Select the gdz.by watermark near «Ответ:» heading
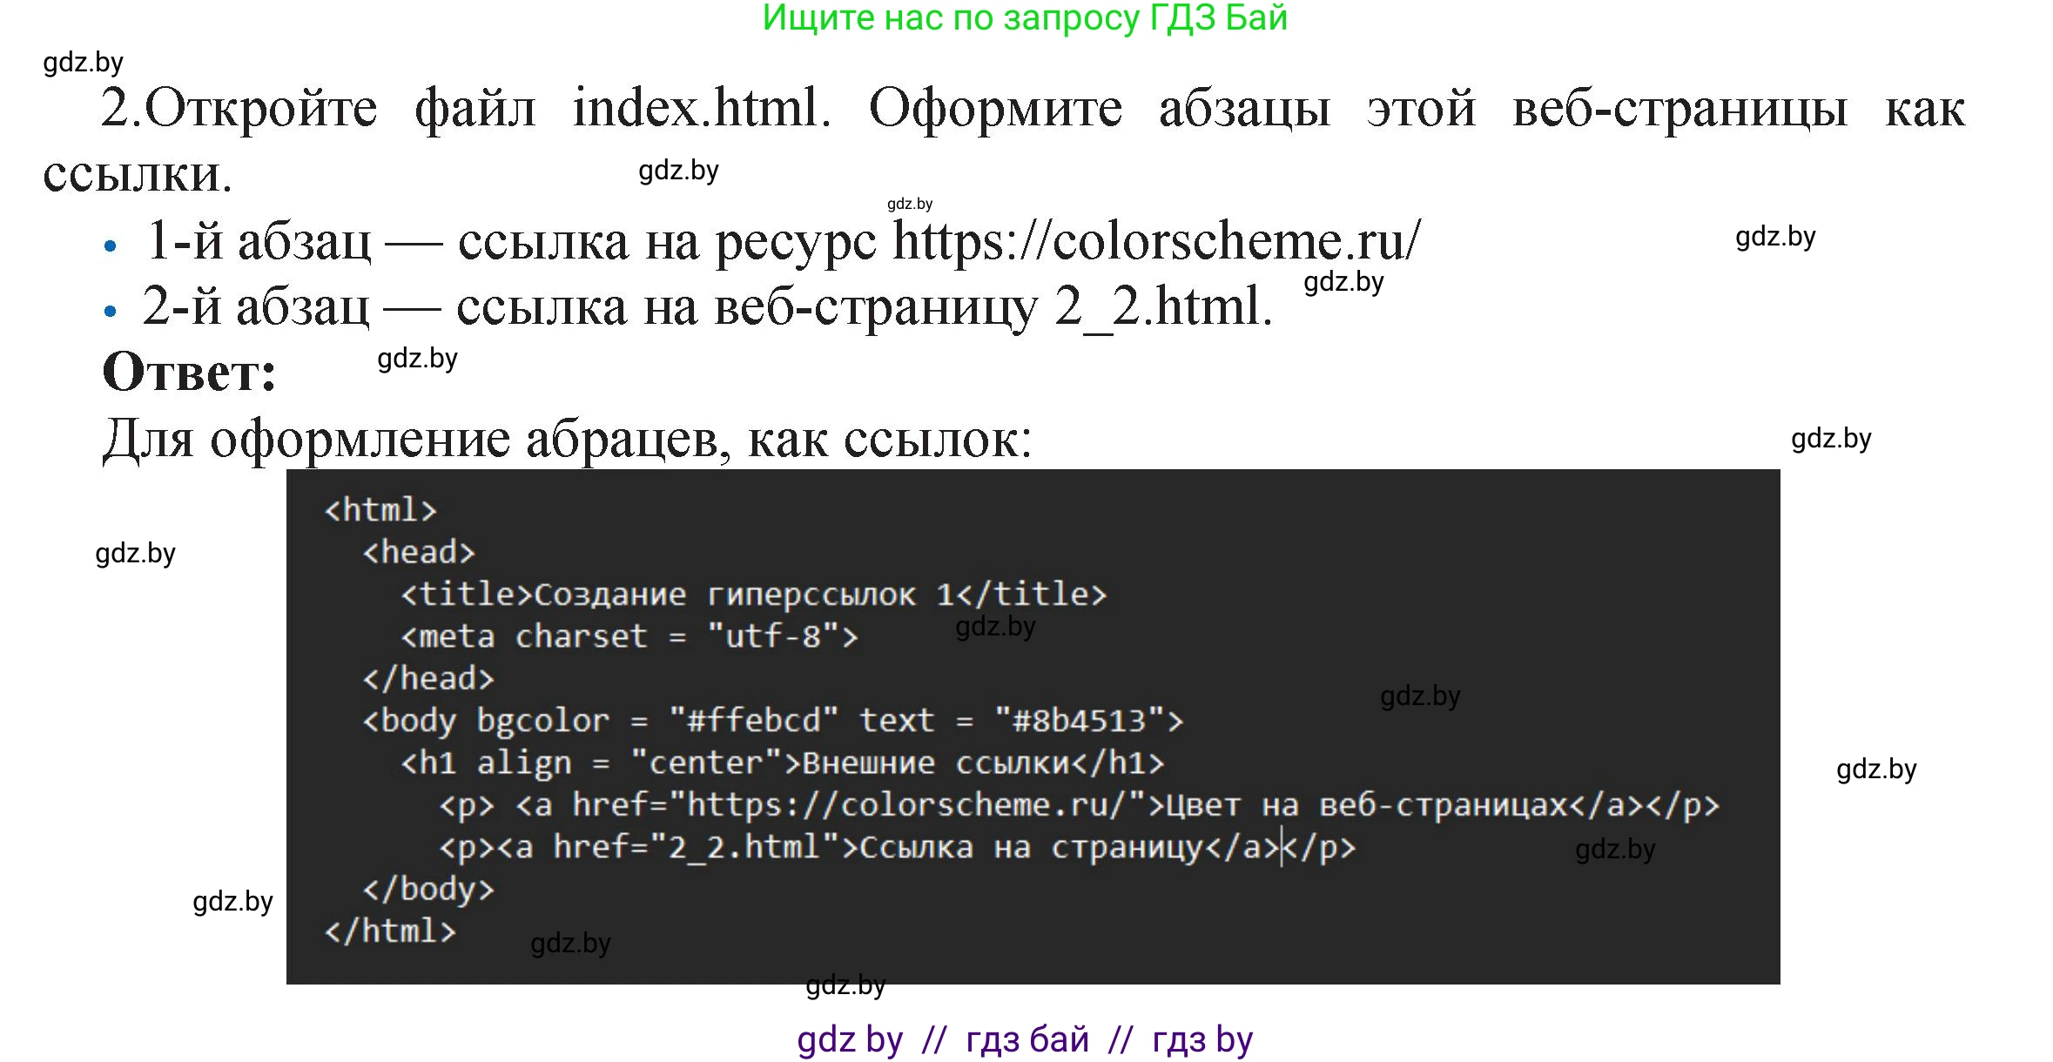Image resolution: width=2053 pixels, height=1062 pixels. pos(416,360)
